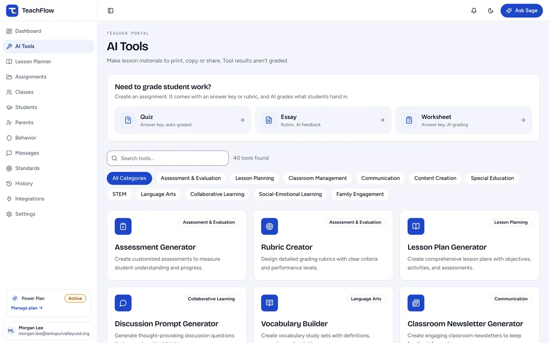Click the Vocabulary Builder book icon
The height and width of the screenshot is (343, 549).
pyautogui.click(x=269, y=303)
